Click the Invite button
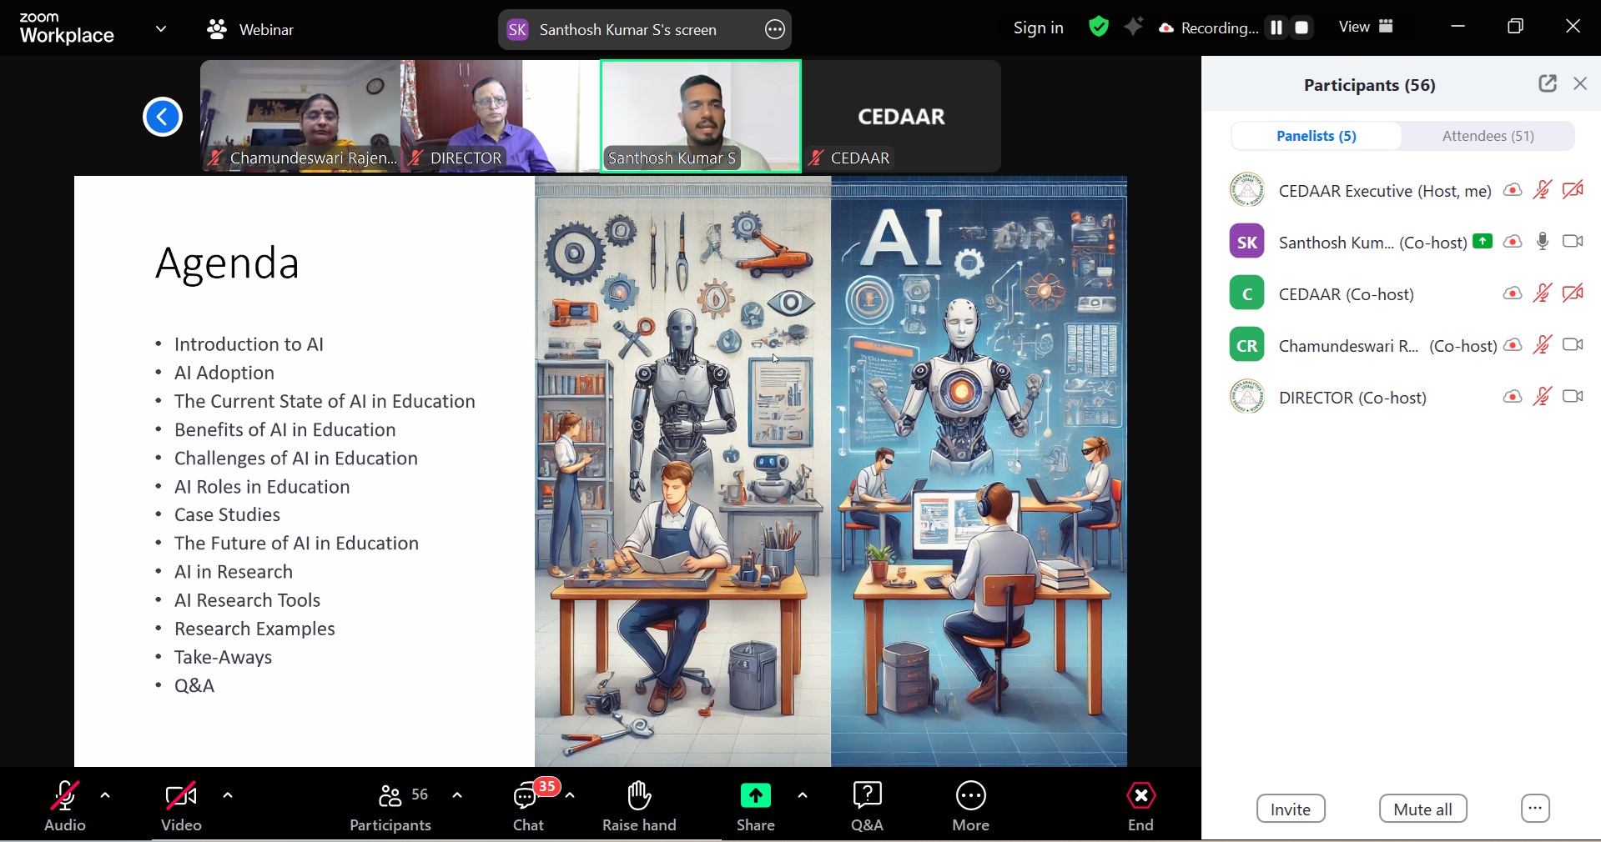Viewport: 1601px width, 842px height. click(1290, 809)
